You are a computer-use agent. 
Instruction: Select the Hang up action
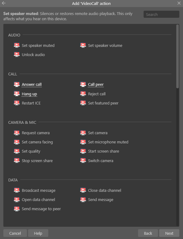(x=29, y=94)
